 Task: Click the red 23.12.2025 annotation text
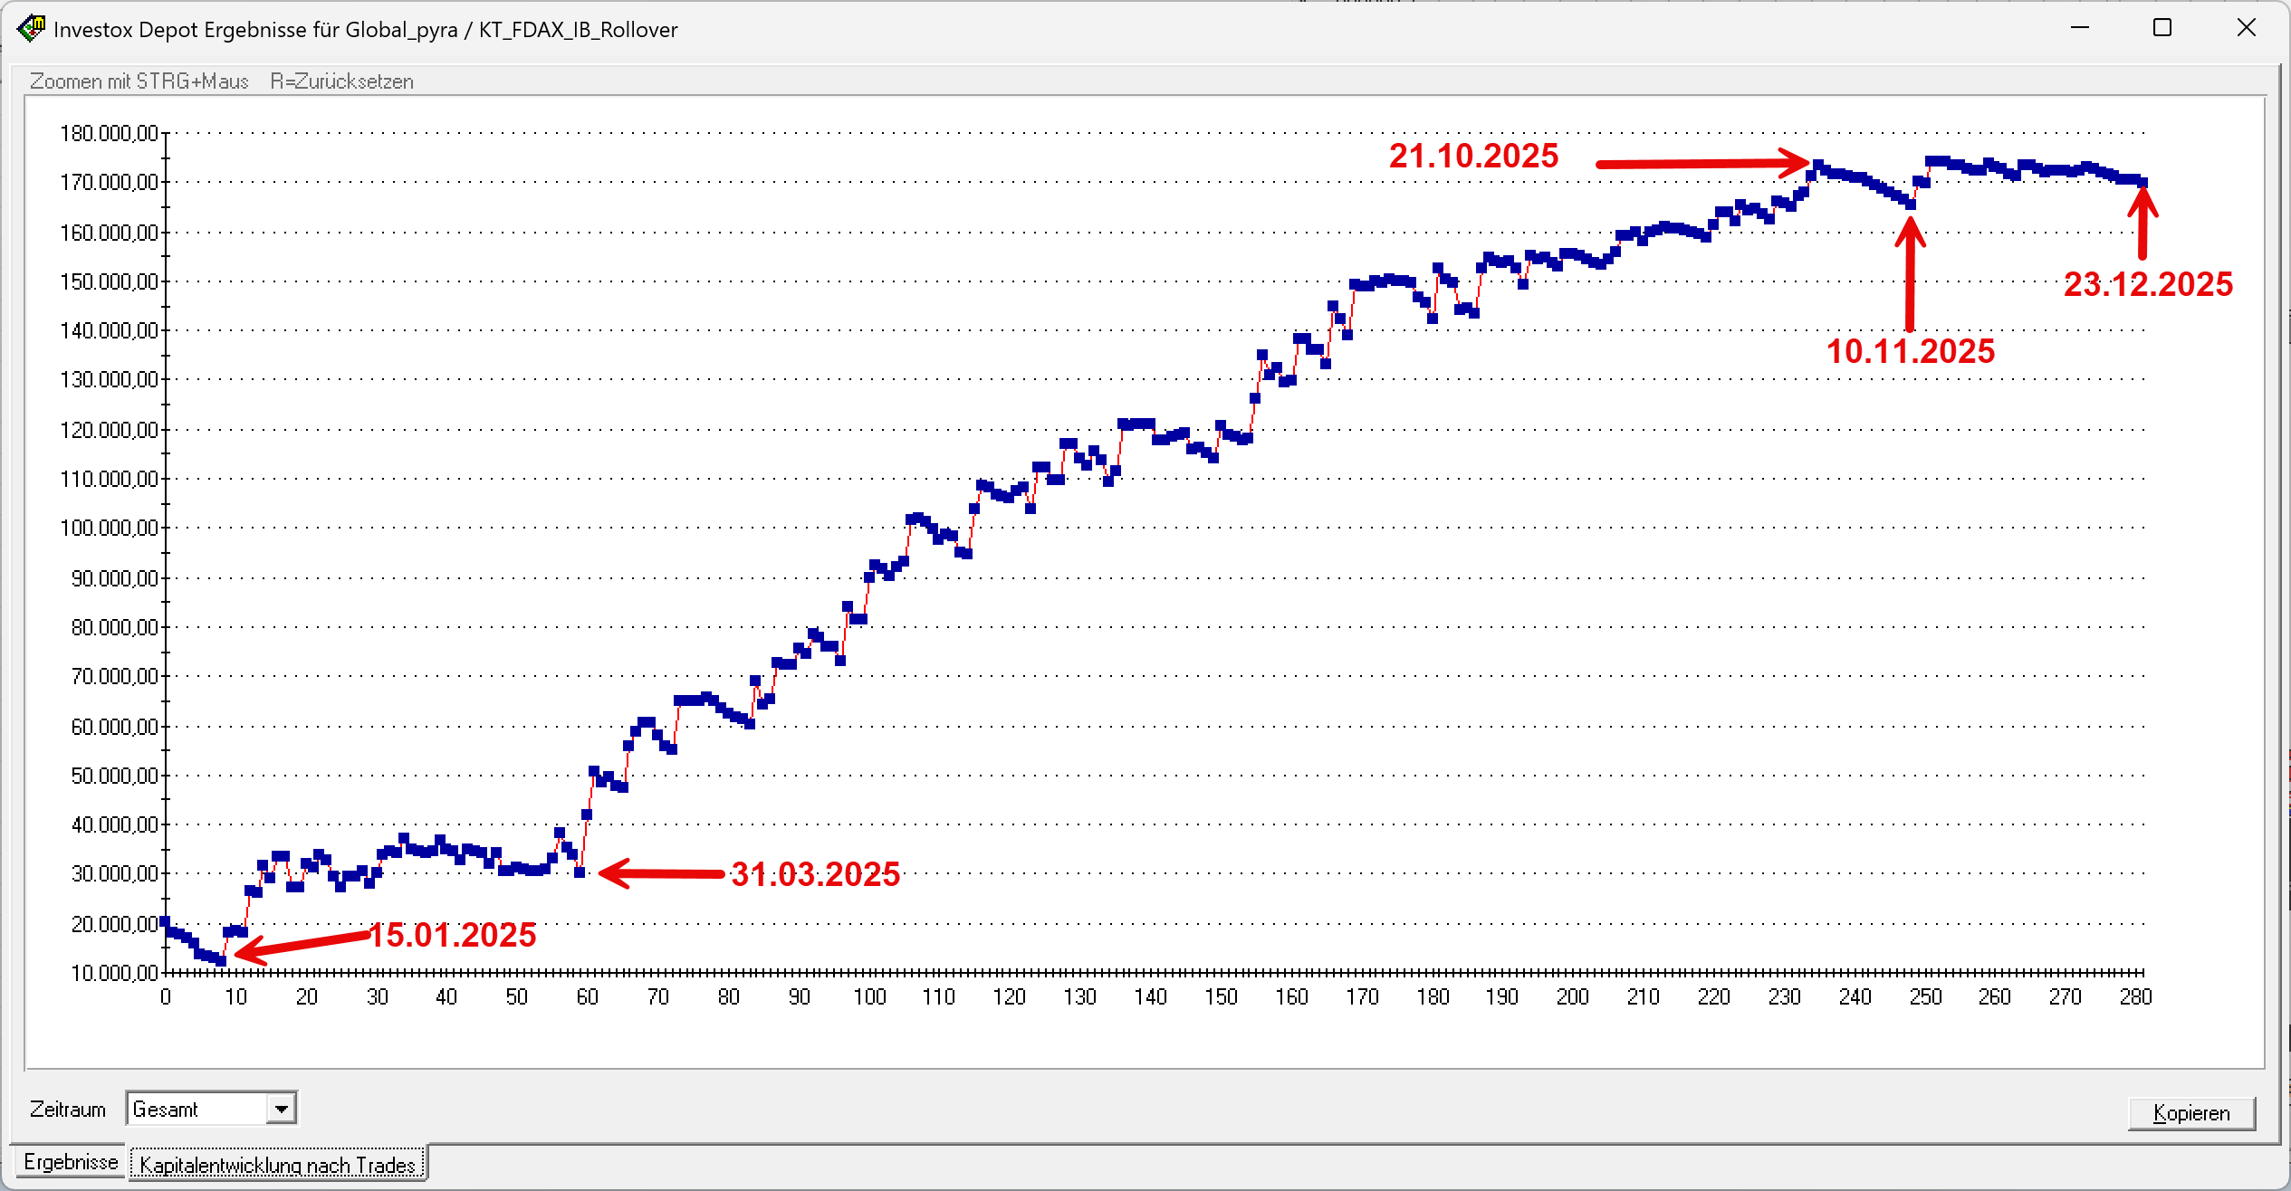pos(2148,283)
